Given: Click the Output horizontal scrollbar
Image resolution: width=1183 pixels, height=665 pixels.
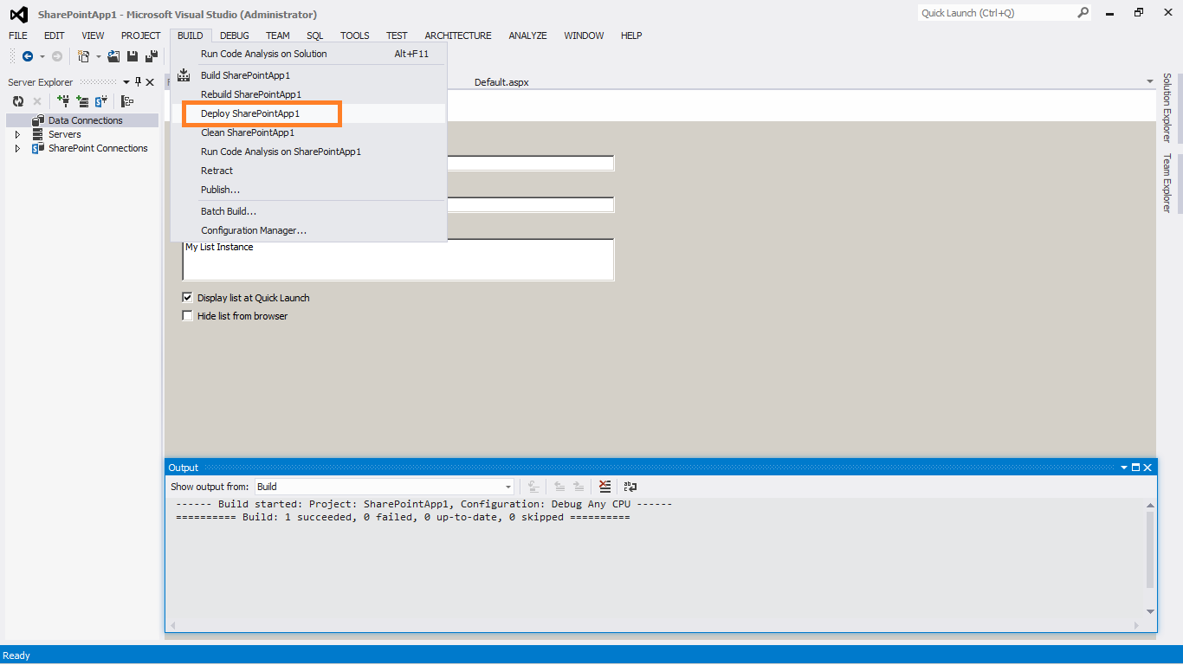Looking at the screenshot, I should [654, 625].
